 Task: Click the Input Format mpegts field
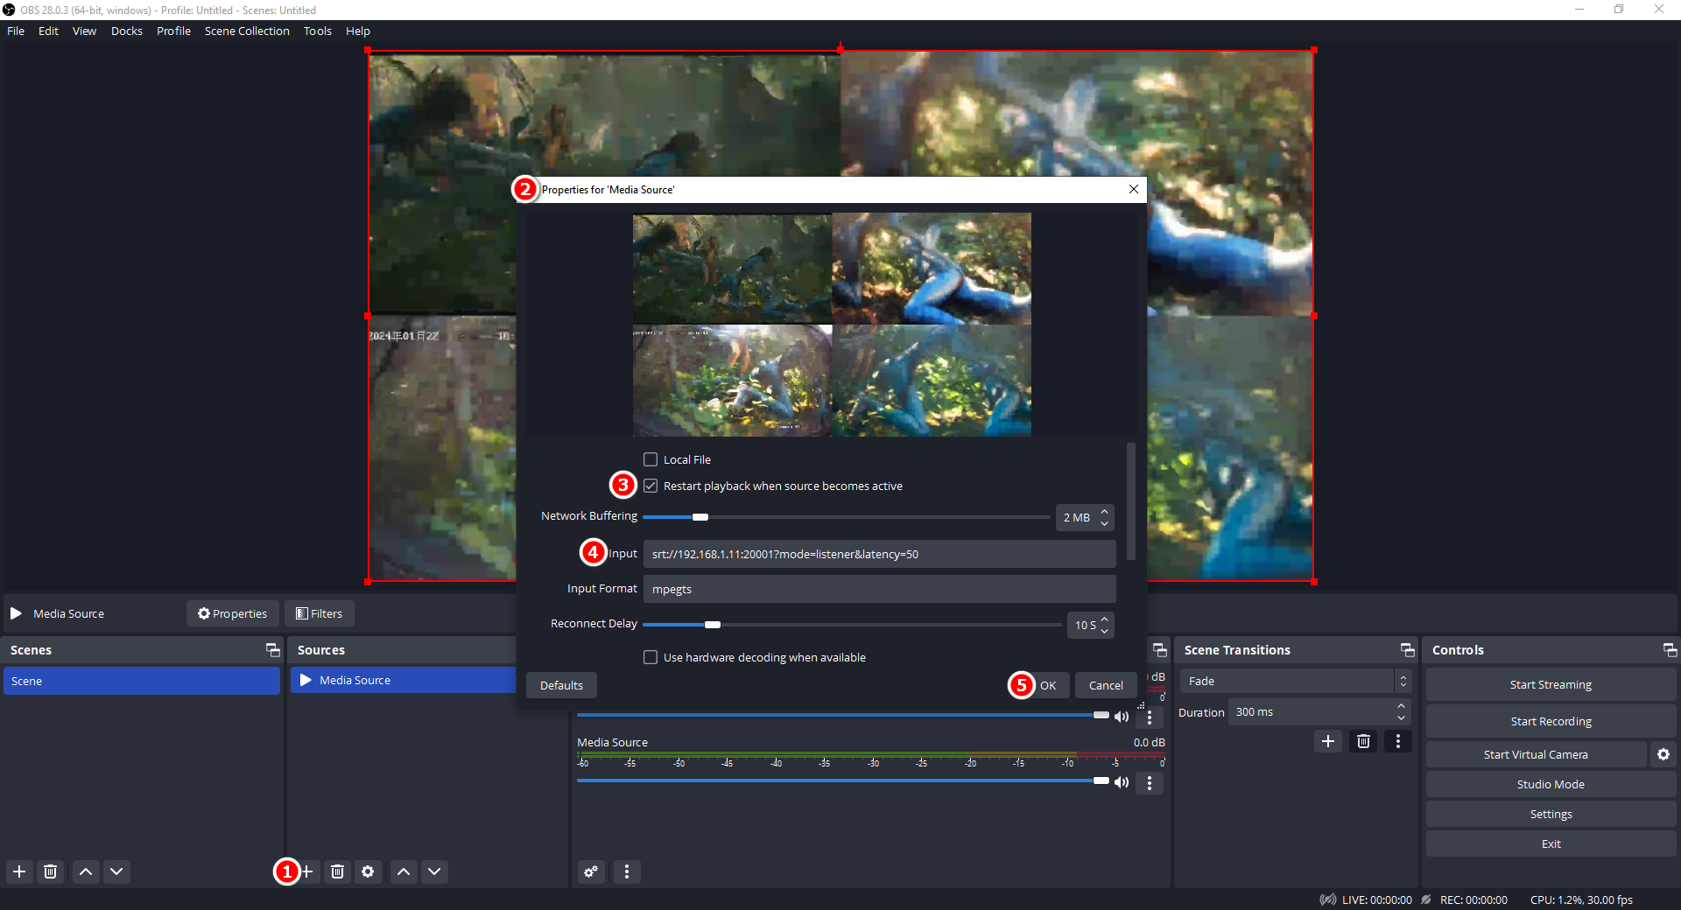tap(879, 589)
